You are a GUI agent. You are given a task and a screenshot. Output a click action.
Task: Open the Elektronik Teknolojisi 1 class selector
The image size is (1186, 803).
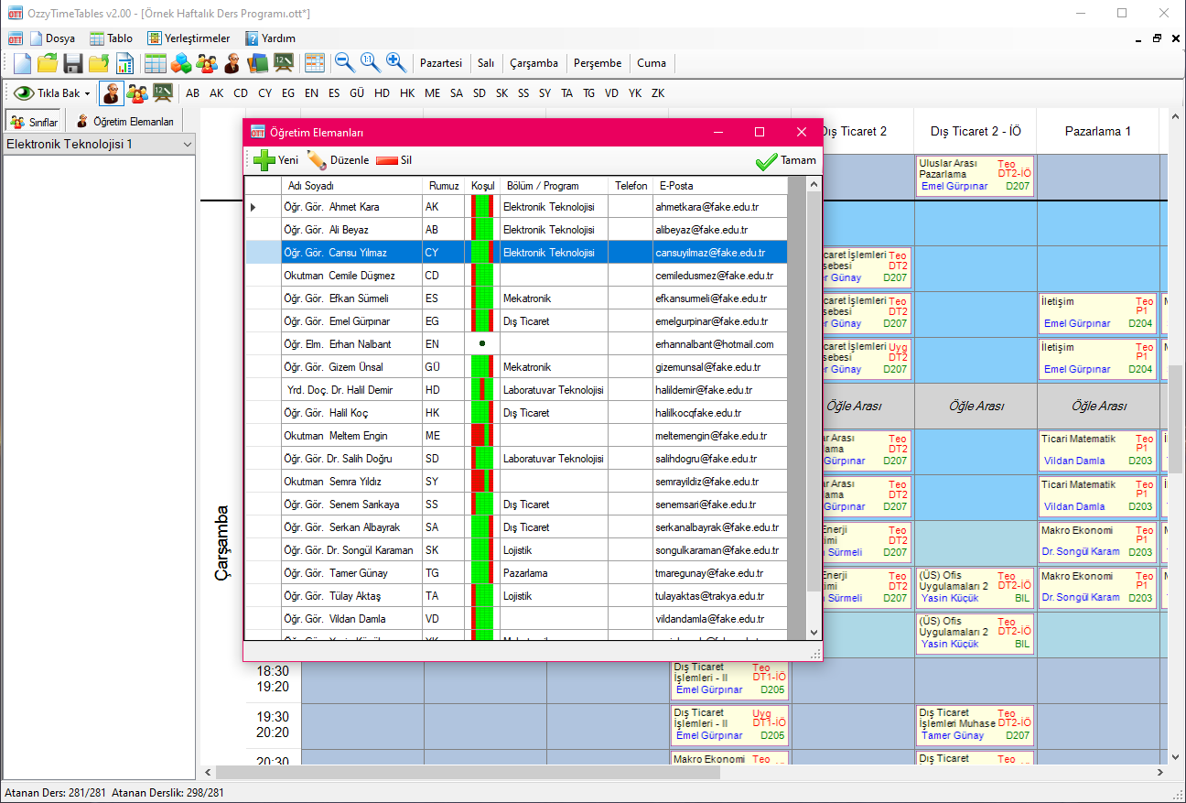point(98,144)
